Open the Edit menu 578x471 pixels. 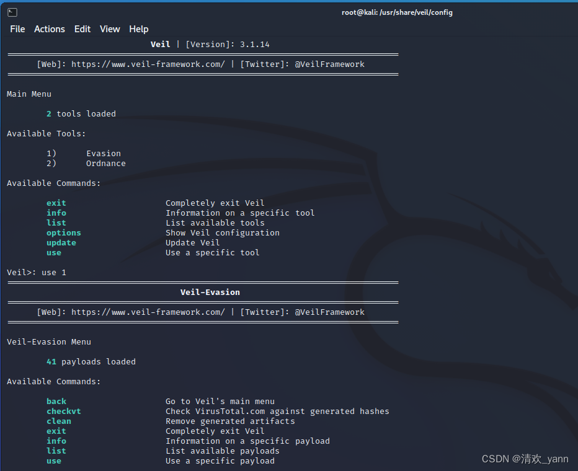click(x=82, y=29)
